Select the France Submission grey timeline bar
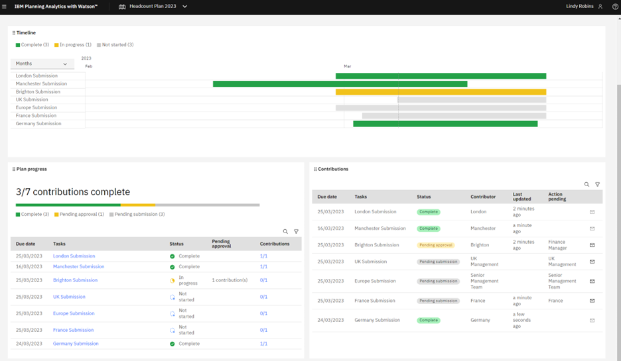This screenshot has width=621, height=361. [x=454, y=116]
